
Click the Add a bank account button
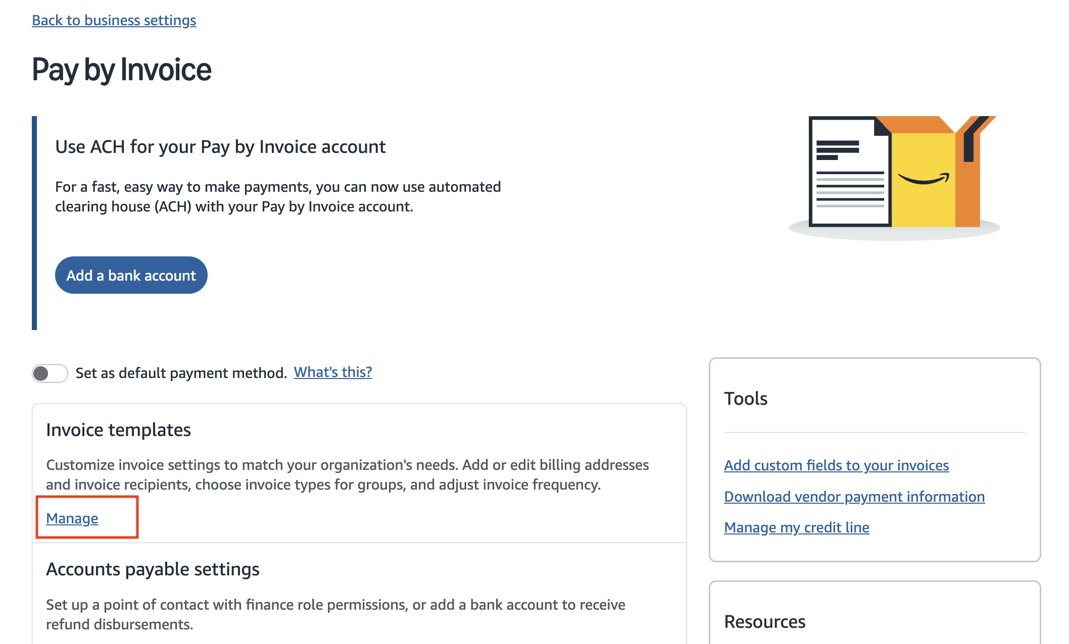(x=131, y=275)
